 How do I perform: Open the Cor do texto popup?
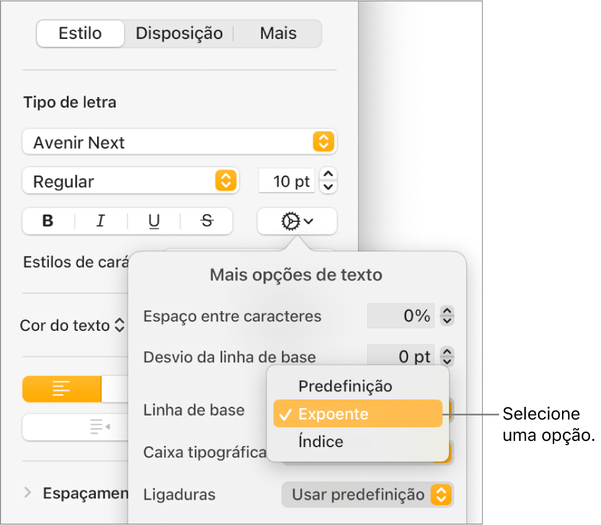point(72,326)
